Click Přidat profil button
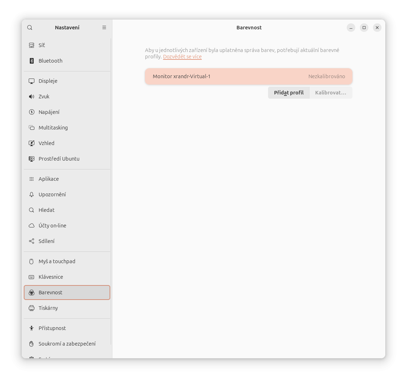 (289, 93)
